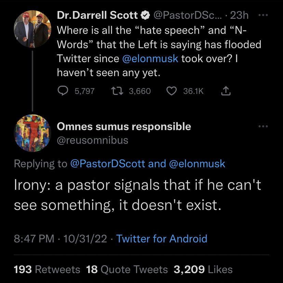Click @elonmusk in the Replying to line
This screenshot has height=283, width=283.
(x=197, y=164)
